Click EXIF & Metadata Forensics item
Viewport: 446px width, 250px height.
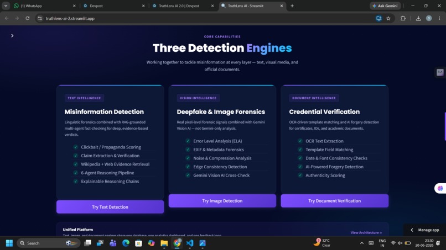[x=219, y=149]
